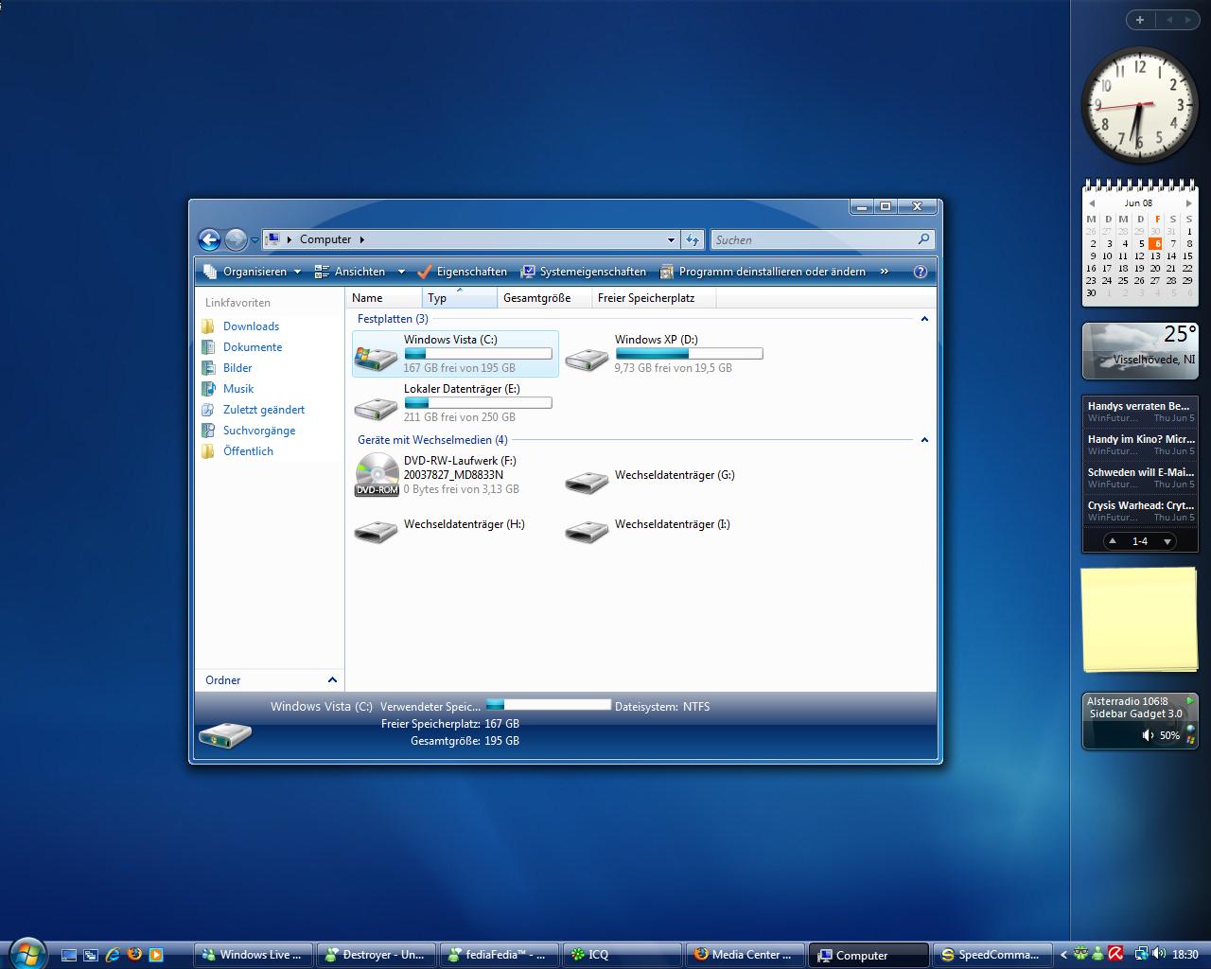Screen dimensions: 1211x969
Task: Sort by Gesamtgröße column header
Action: pyautogui.click(x=536, y=298)
